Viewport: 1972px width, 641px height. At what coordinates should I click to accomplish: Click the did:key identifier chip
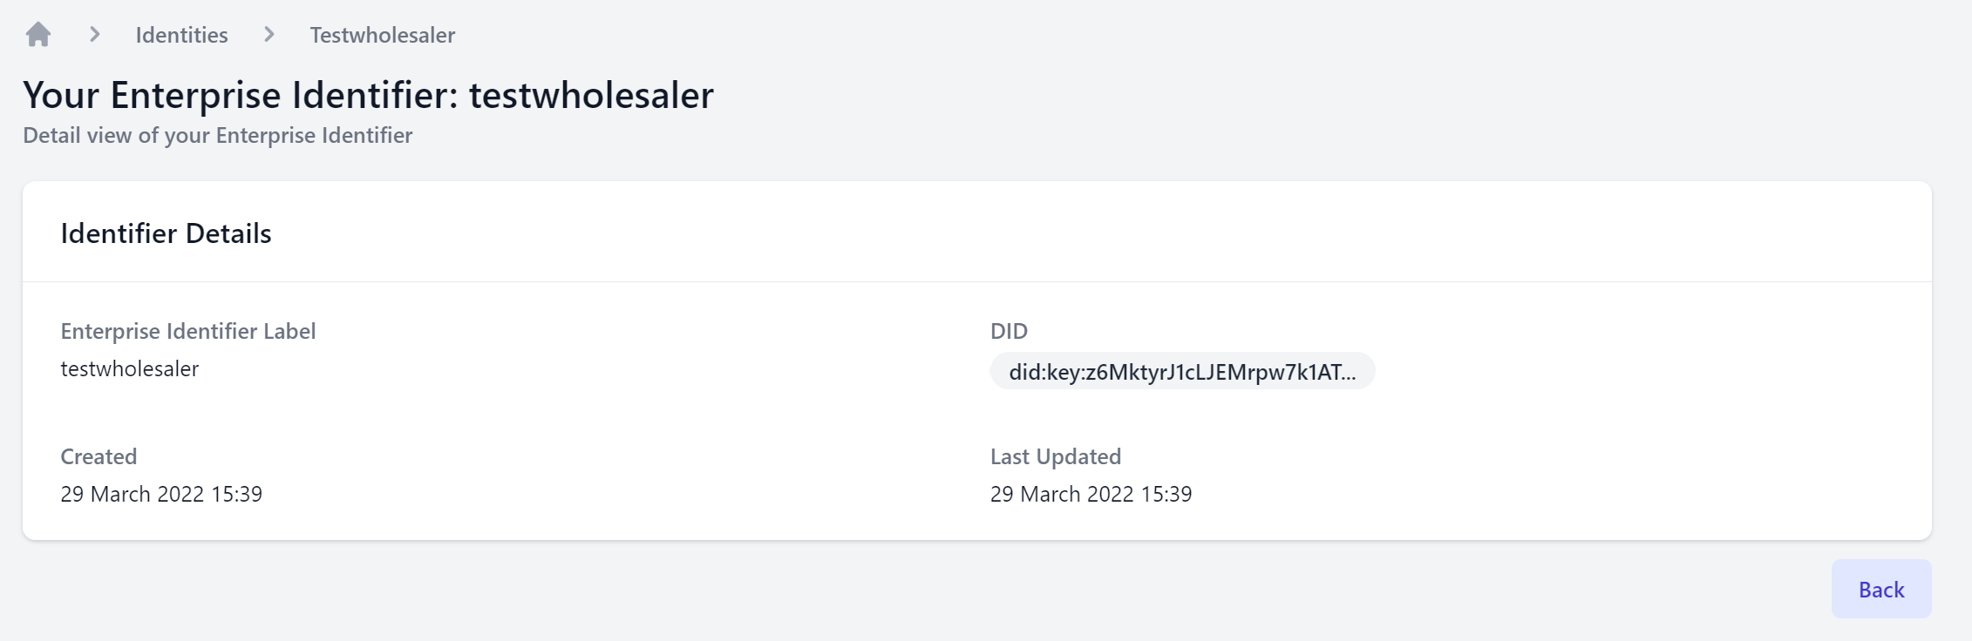coord(1181,371)
